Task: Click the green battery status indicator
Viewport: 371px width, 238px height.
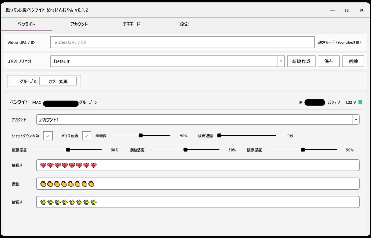Action: 360,102
